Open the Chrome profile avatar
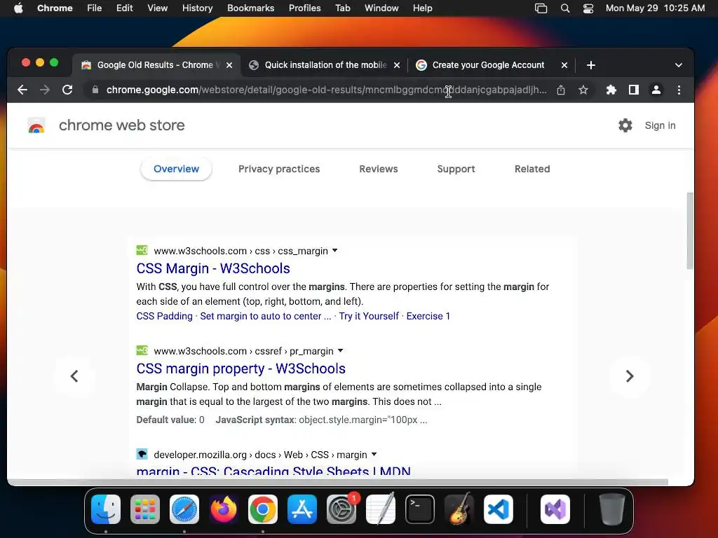 pos(656,90)
